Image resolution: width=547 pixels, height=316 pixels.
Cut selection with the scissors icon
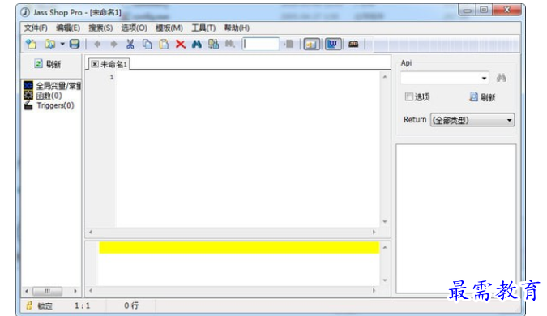pyautogui.click(x=130, y=44)
